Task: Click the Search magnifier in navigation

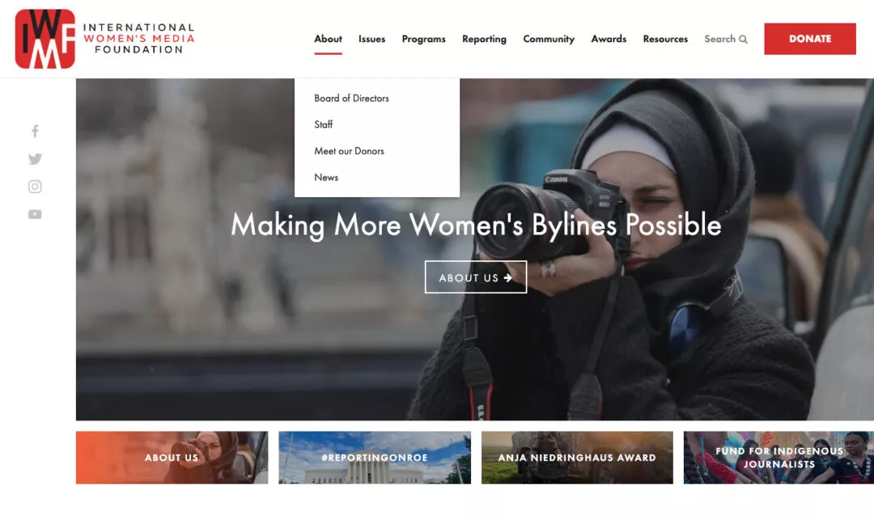Action: point(743,39)
